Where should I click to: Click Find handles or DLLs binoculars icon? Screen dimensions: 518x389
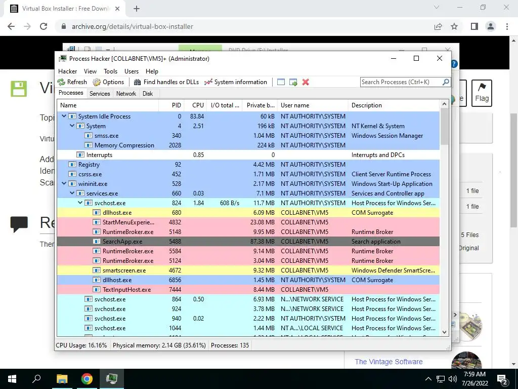click(138, 82)
